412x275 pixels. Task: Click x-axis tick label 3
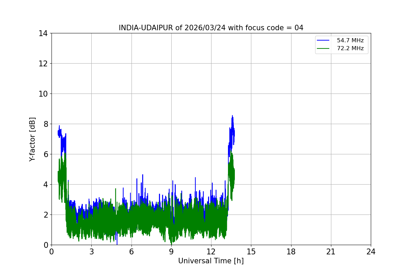pos(91,252)
